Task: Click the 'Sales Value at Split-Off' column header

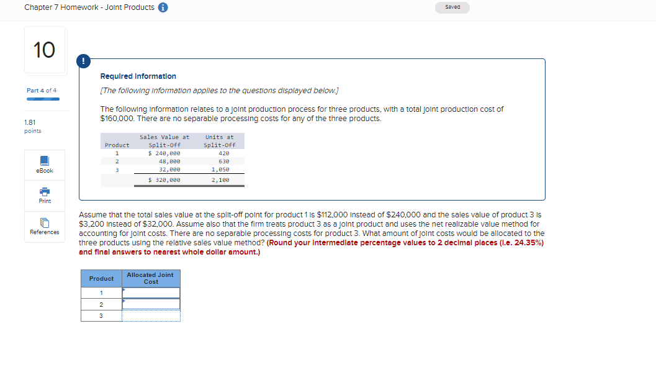Action: click(x=164, y=141)
